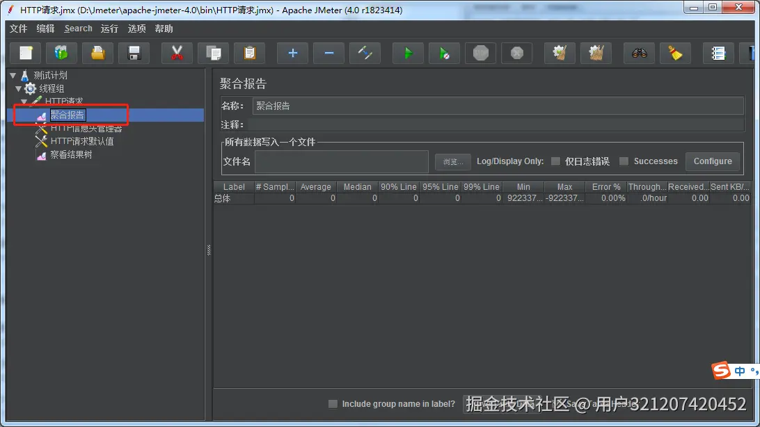This screenshot has width=760, height=427.
Task: Click the Cut scissors icon
Action: [x=177, y=53]
